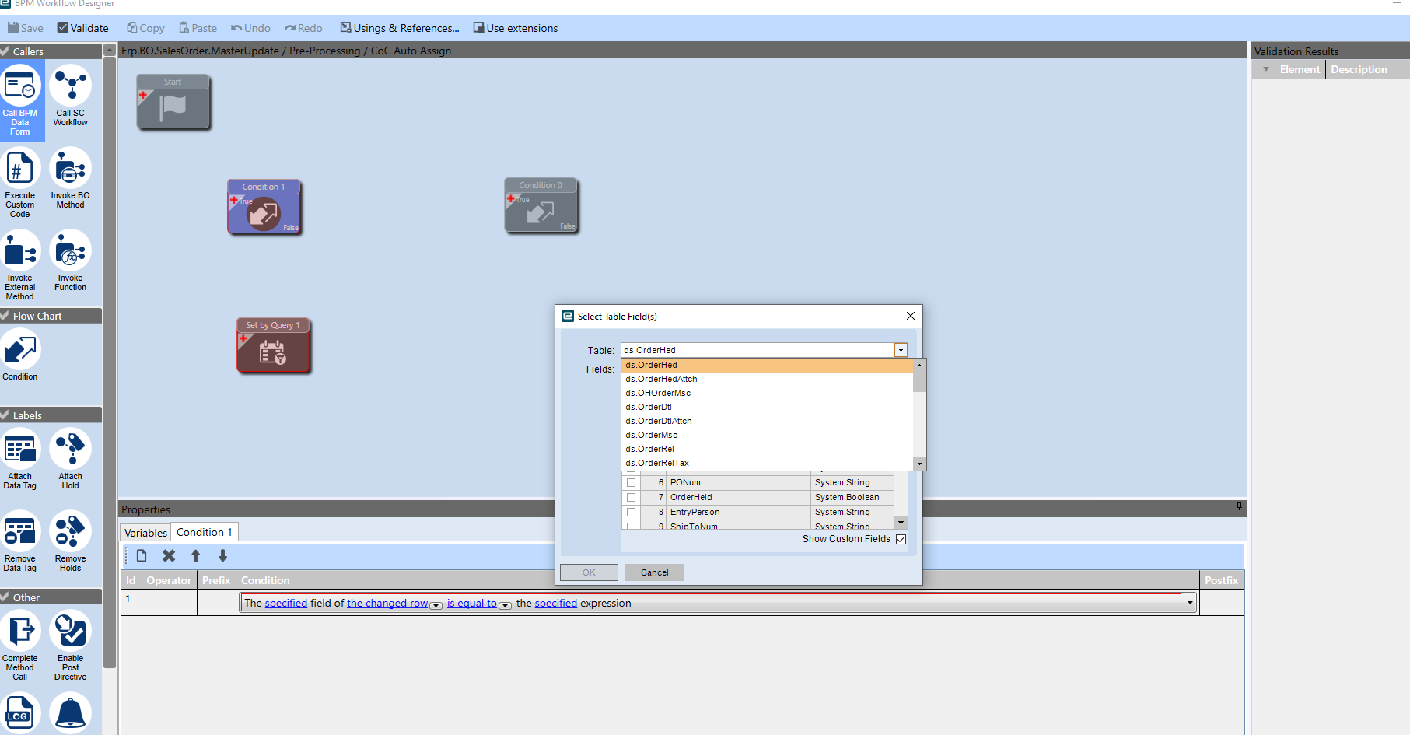The height and width of the screenshot is (735, 1410).
Task: Toggle the Use extensions option
Action: click(516, 28)
